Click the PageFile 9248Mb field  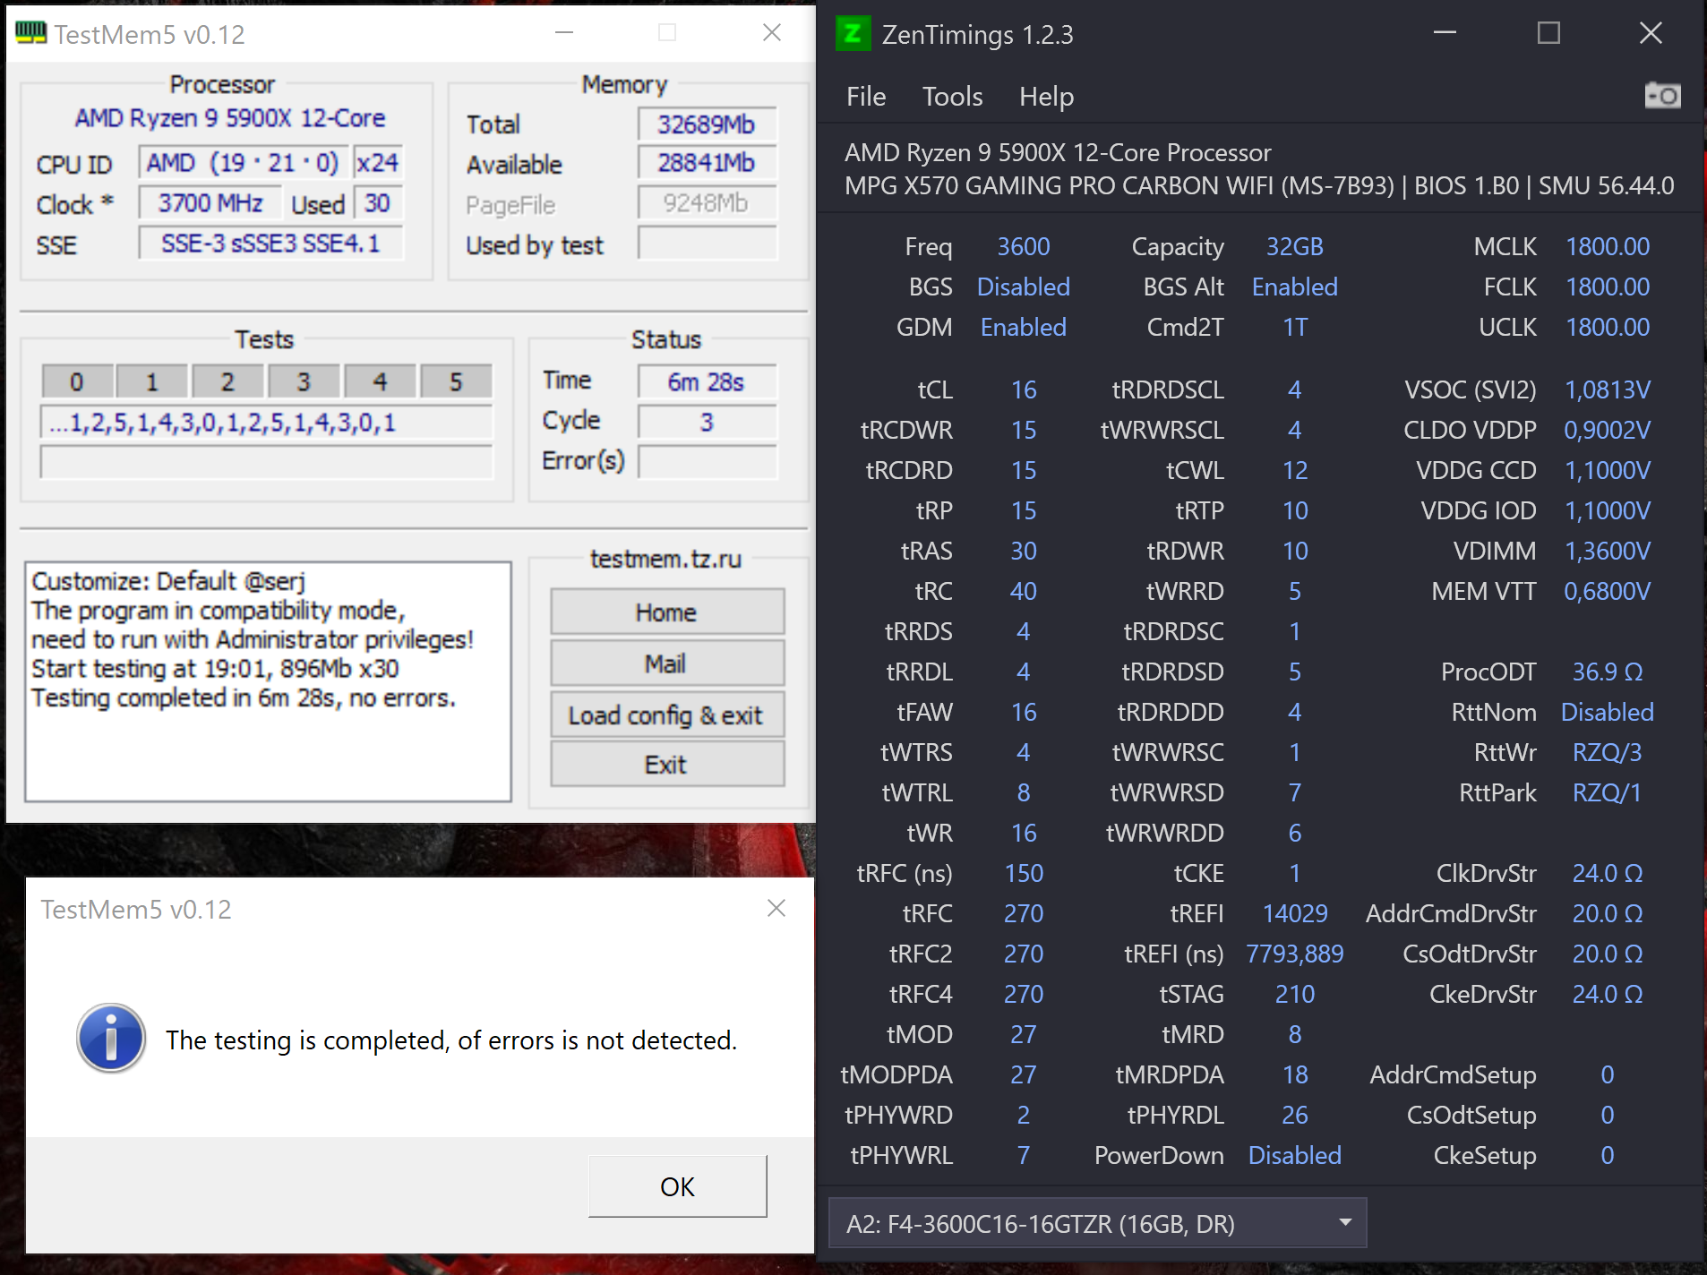(x=707, y=203)
